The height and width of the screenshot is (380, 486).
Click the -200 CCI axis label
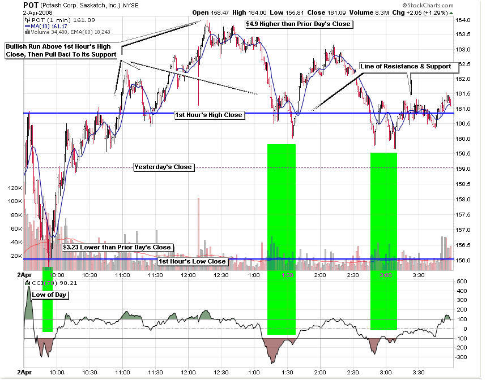[x=461, y=348]
